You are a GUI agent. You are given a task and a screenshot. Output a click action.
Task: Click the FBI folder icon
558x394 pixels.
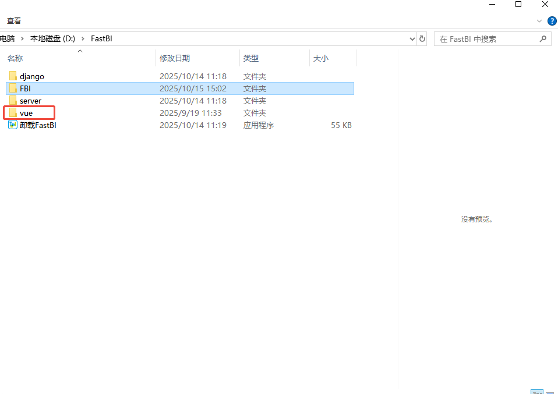click(x=13, y=88)
